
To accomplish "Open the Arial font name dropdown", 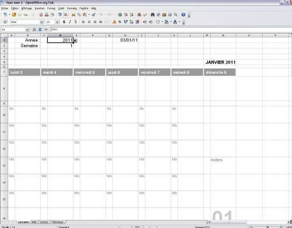I will 41,22.
